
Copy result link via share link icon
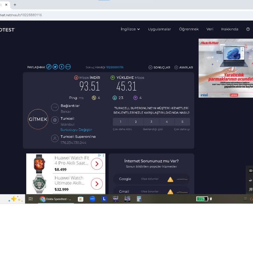coord(49,67)
